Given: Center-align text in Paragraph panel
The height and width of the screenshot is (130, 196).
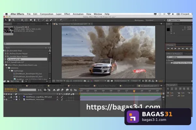Looking at the screenshot, I should pos(172,89).
